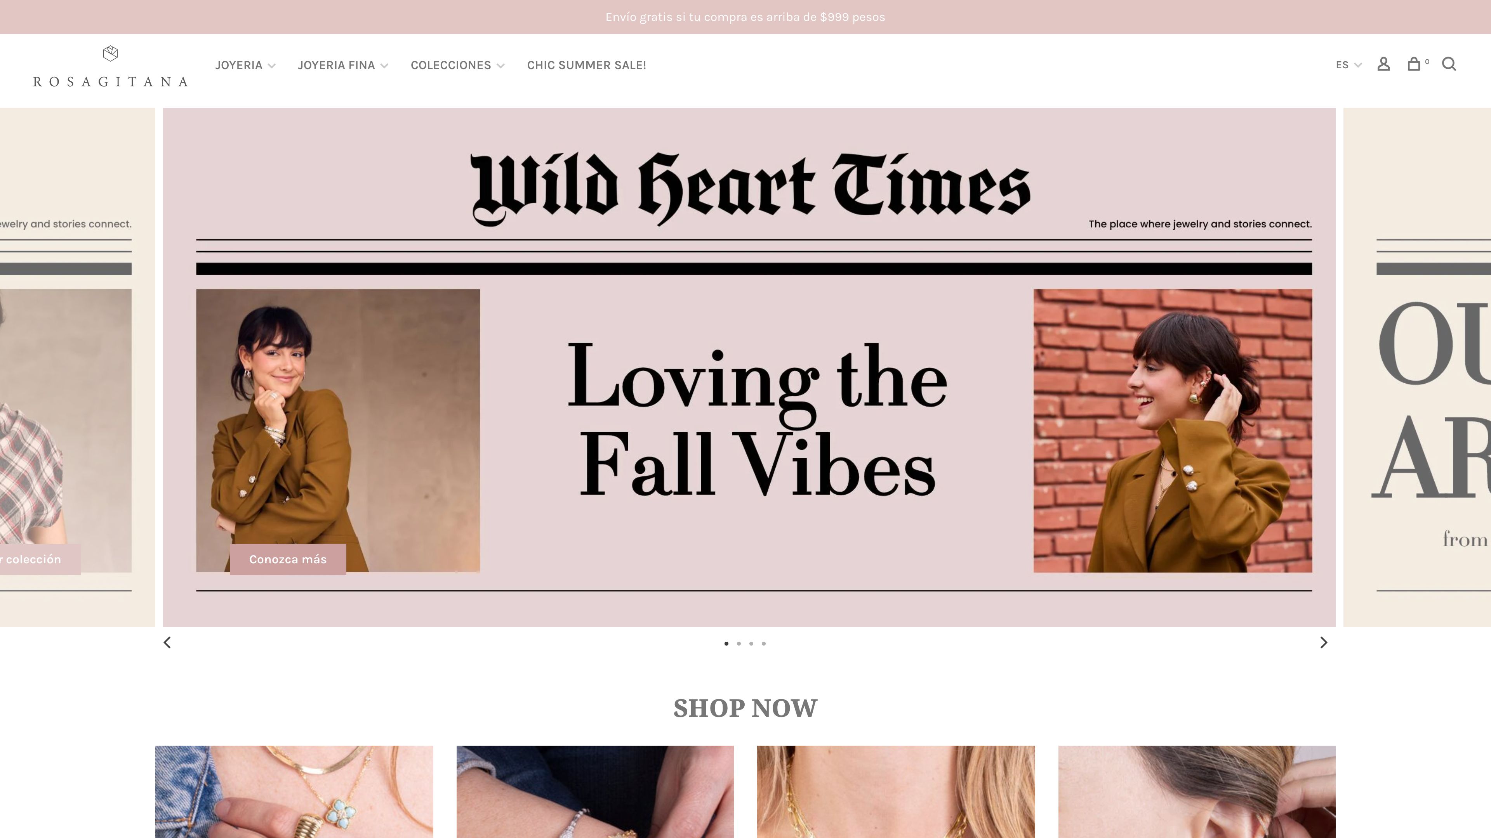Open the ear jewelry product thumbnail
1491x838 pixels.
coord(1197,792)
